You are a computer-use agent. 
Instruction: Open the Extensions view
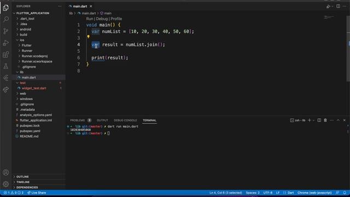point(6,55)
